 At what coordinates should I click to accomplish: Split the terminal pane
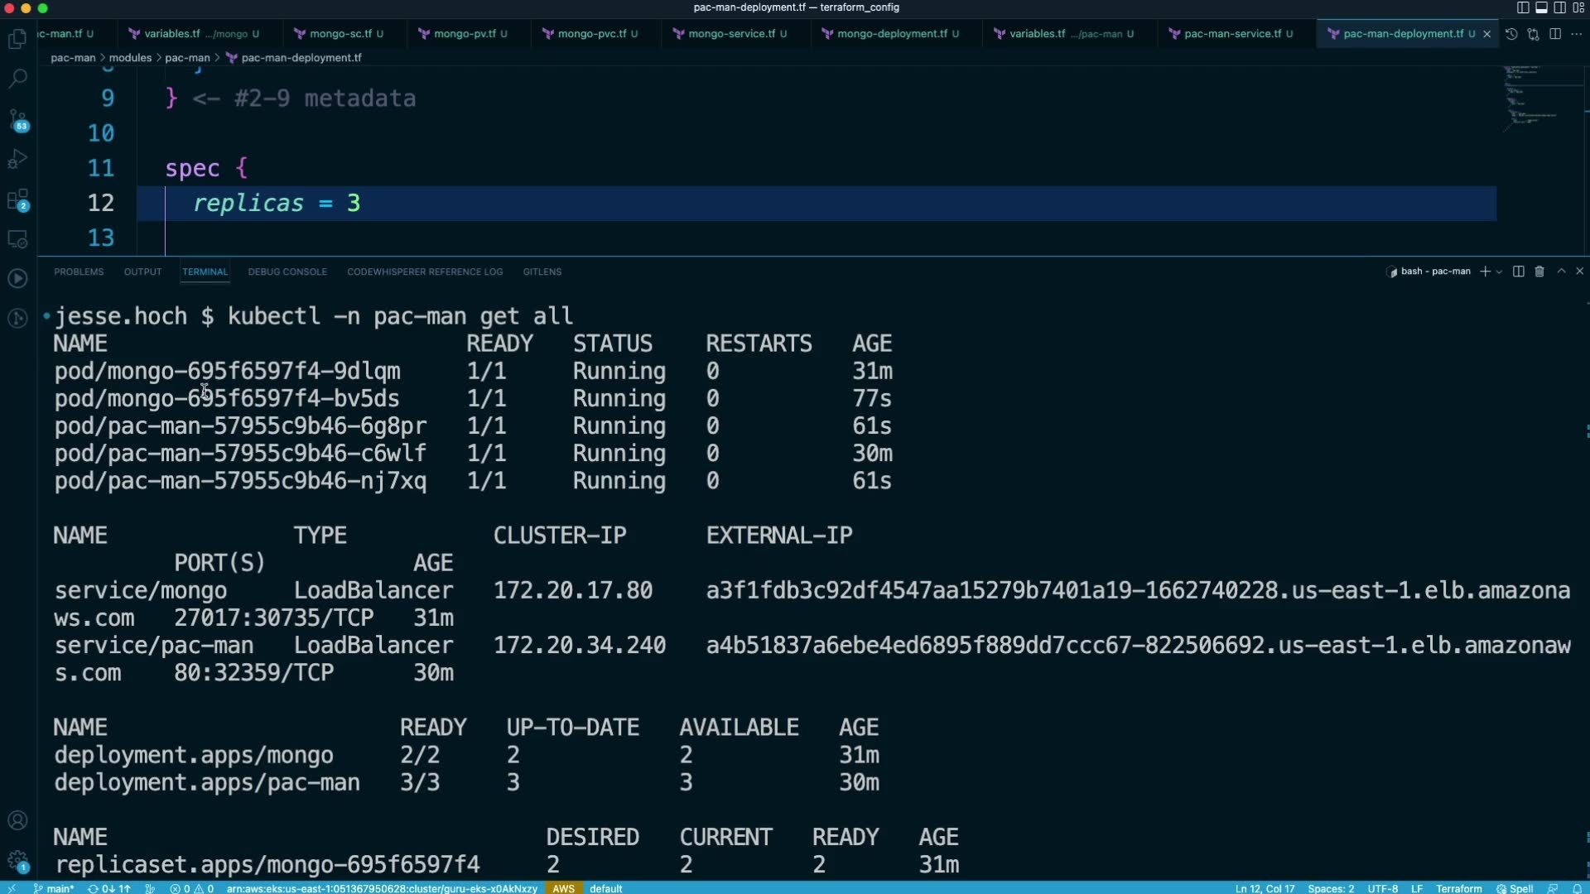click(1518, 272)
